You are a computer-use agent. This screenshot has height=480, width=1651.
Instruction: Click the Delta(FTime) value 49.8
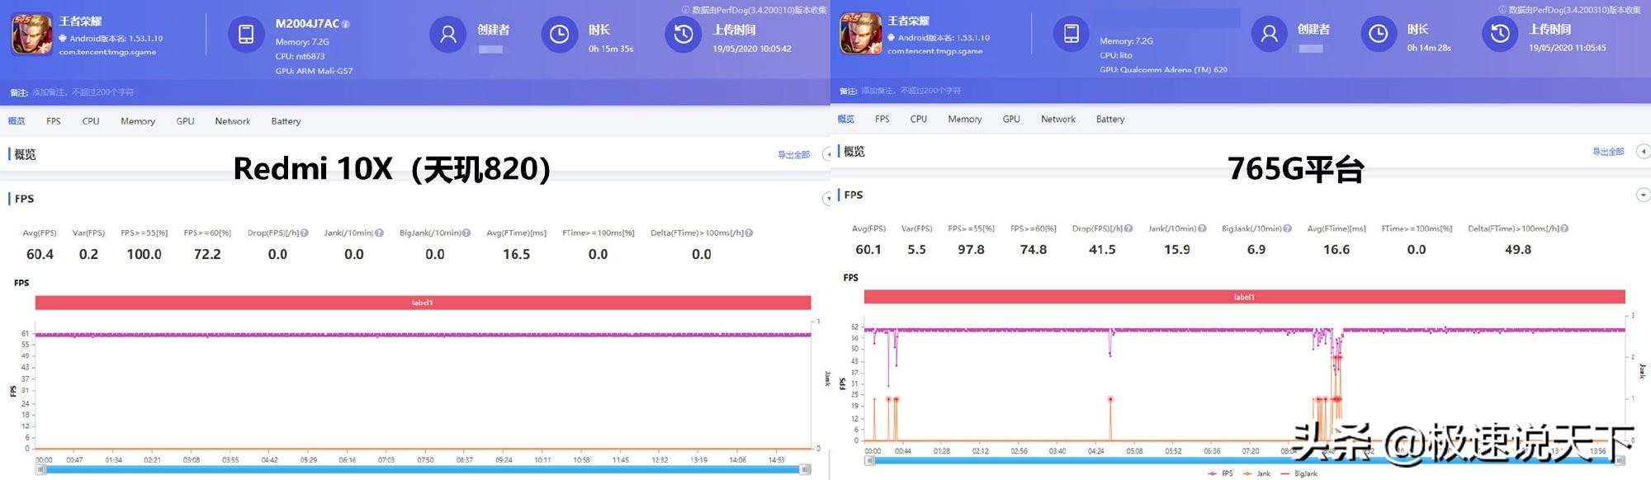(x=1518, y=250)
